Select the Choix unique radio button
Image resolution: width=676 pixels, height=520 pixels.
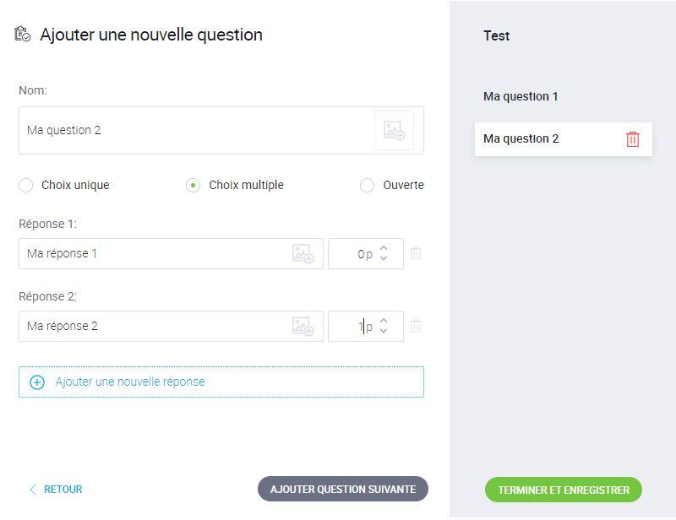coord(26,185)
